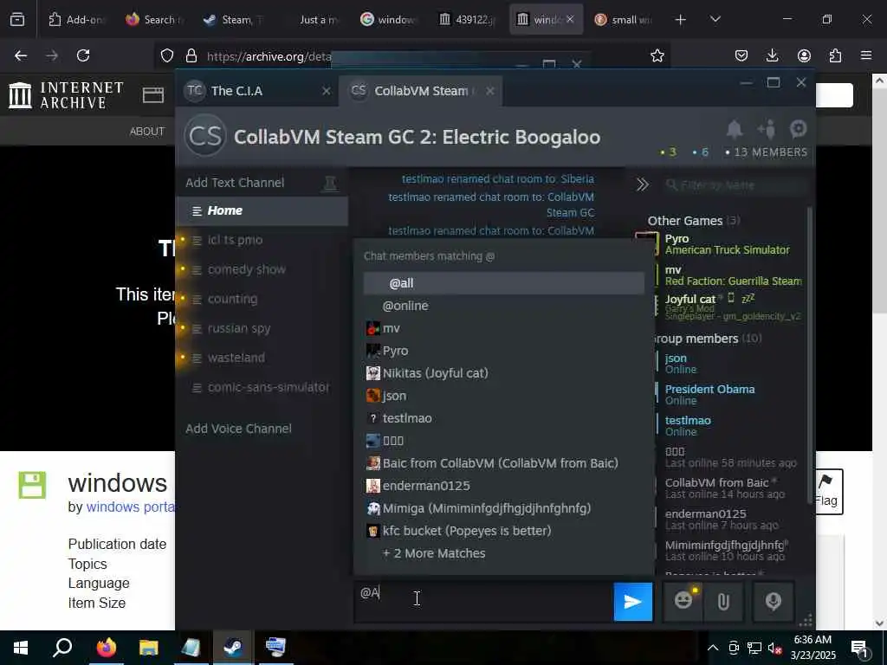Viewport: 887px width, 665px height.
Task: Mention kfc bucket from the suggestion list
Action: pyautogui.click(x=503, y=531)
